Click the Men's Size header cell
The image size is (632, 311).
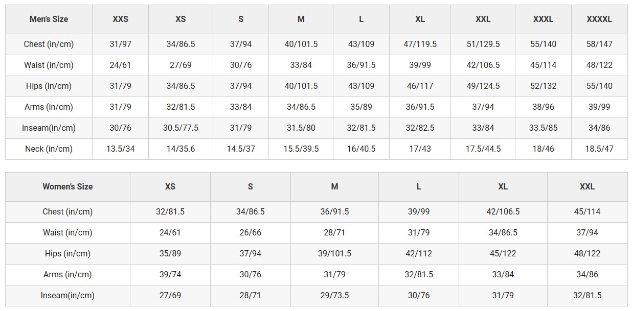pyautogui.click(x=49, y=19)
